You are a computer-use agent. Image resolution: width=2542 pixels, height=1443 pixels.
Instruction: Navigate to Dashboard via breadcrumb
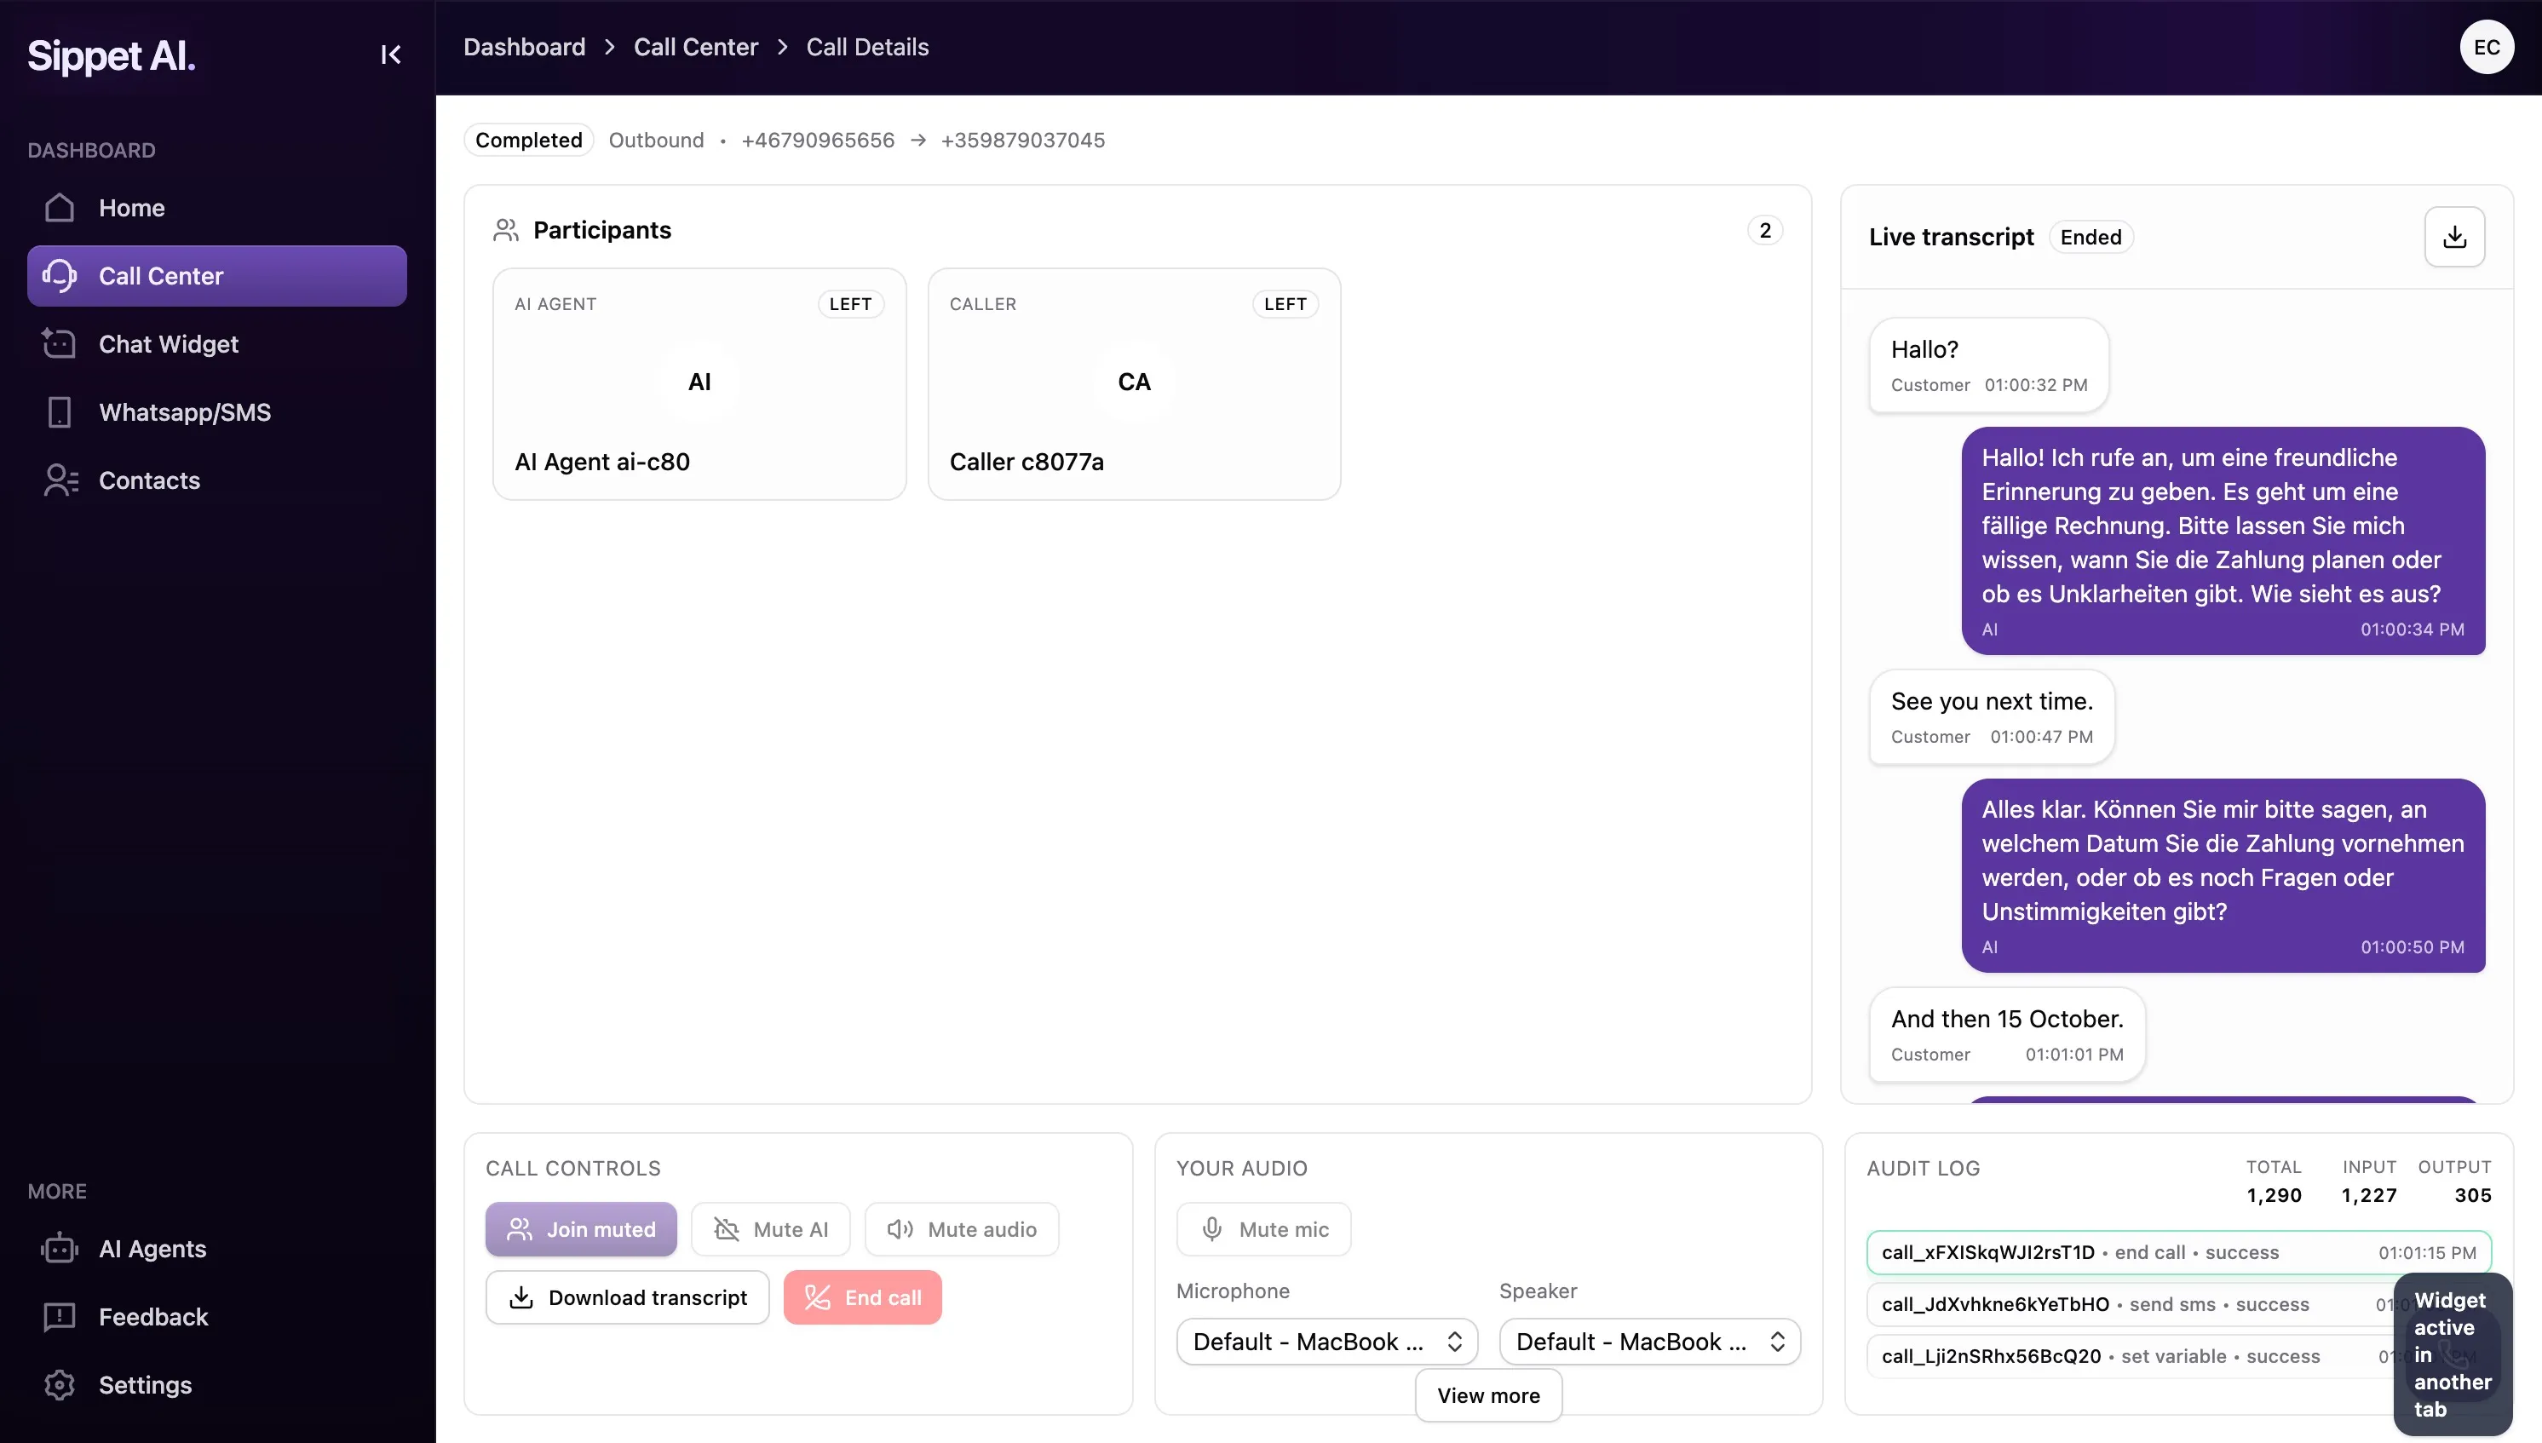[524, 47]
